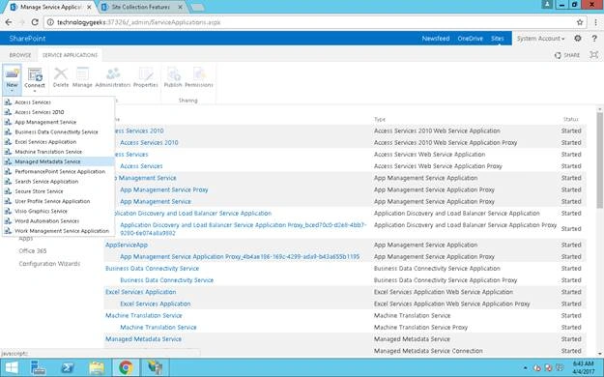Open Configuration Wizards in the left navigation
The image size is (604, 377).
click(x=49, y=264)
